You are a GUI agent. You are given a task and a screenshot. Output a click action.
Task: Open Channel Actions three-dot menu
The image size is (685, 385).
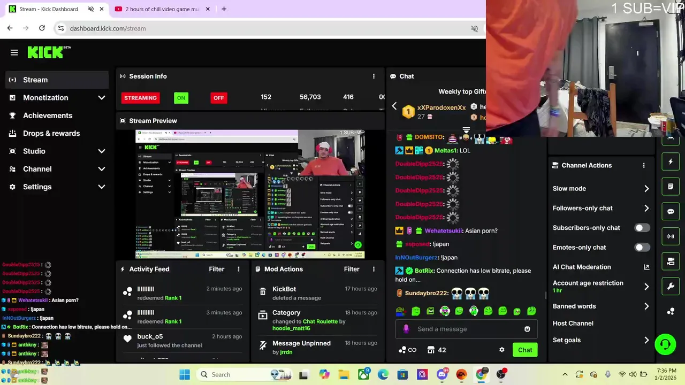(644, 166)
